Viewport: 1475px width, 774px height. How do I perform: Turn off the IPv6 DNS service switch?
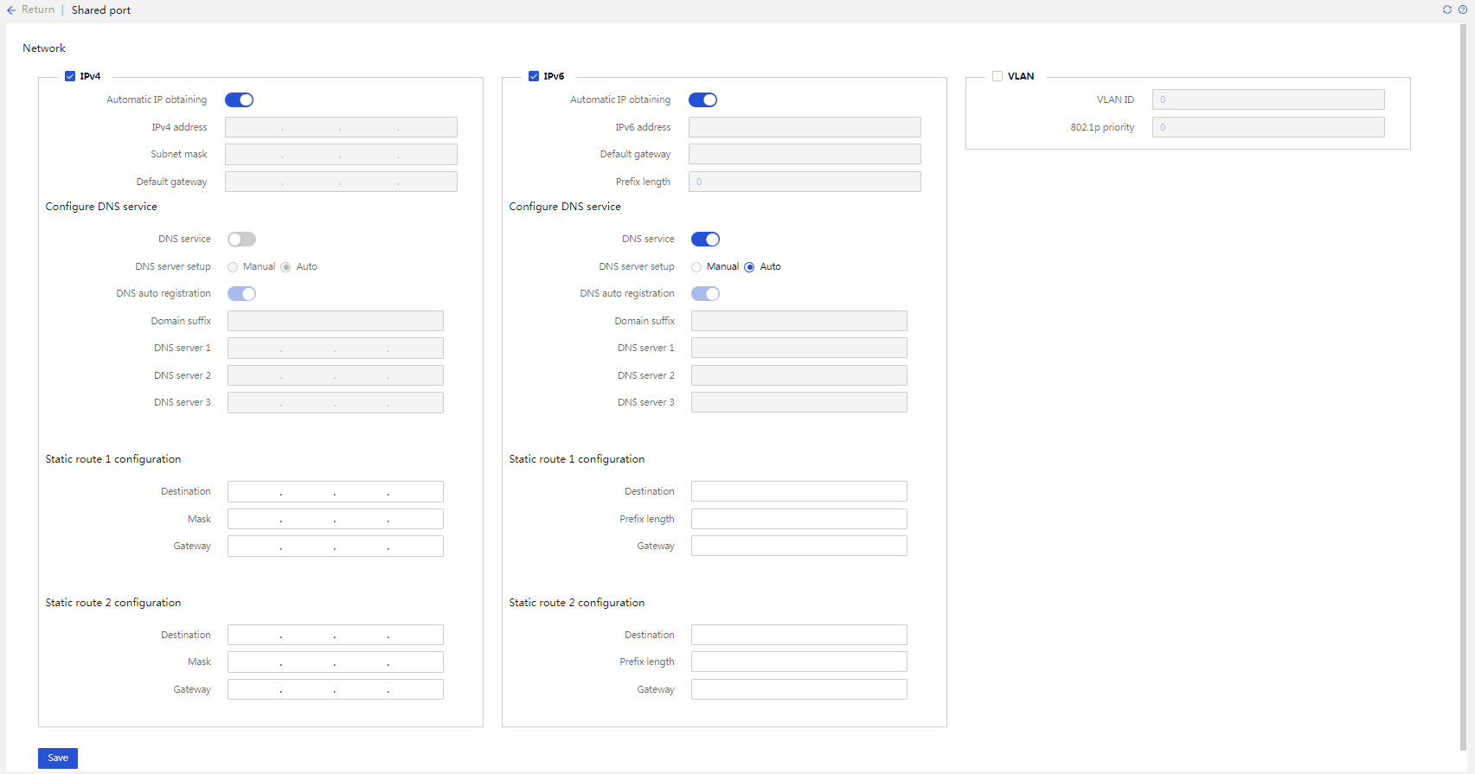(x=705, y=240)
